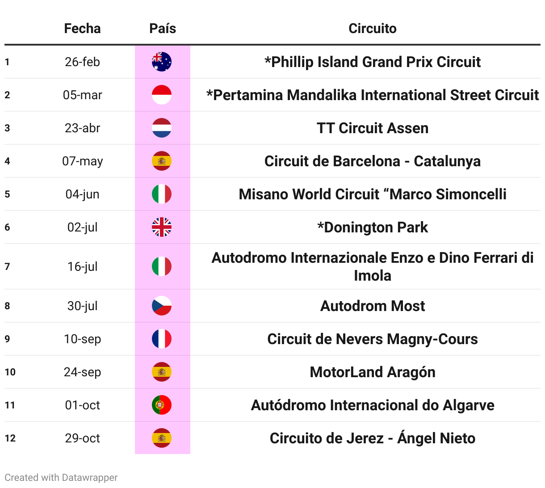Open the Created with Datawrapper link

[61, 477]
